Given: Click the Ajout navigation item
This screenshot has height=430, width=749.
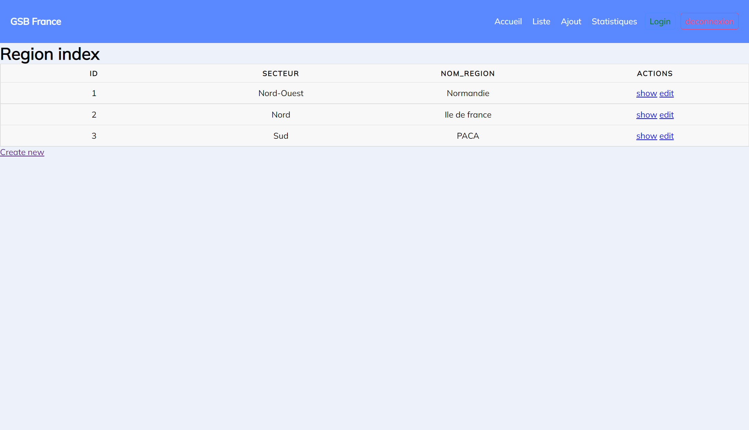Looking at the screenshot, I should [571, 21].
